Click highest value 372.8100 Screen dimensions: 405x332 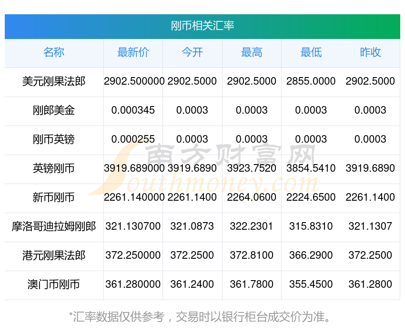point(252,255)
